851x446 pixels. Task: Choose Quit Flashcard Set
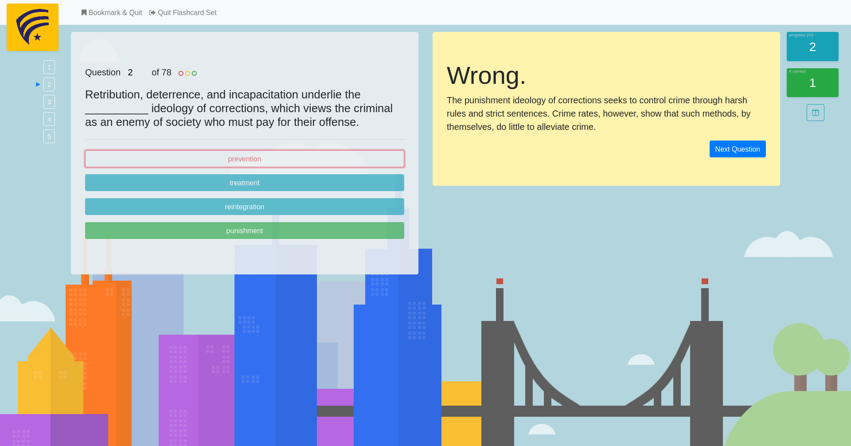[x=183, y=12]
